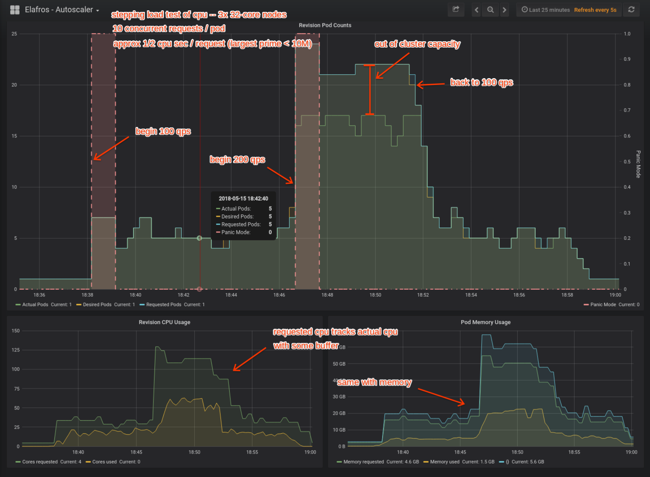Image resolution: width=650 pixels, height=477 pixels.
Task: Toggle the Requested Pods legend series
Action: coord(164,305)
